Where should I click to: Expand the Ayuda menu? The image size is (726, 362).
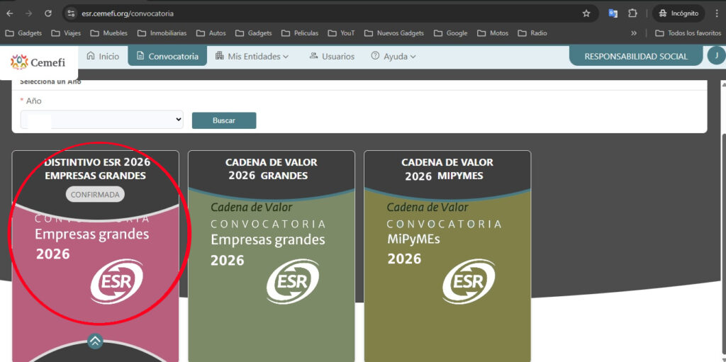[393, 56]
